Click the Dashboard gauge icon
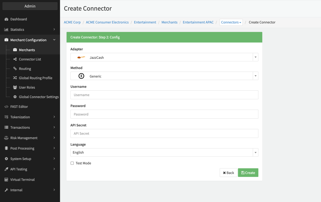Image resolution: width=321 pixels, height=202 pixels. (6, 19)
